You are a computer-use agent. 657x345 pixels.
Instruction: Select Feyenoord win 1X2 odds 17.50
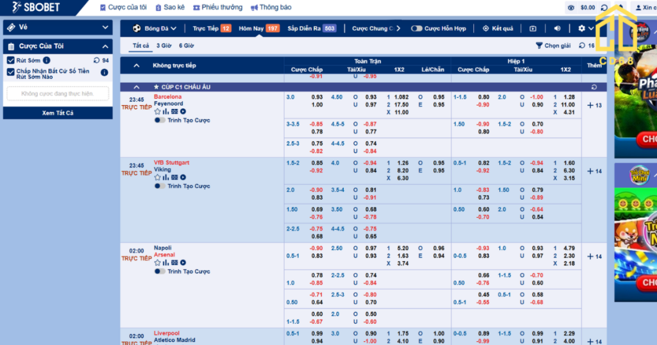[402, 105]
